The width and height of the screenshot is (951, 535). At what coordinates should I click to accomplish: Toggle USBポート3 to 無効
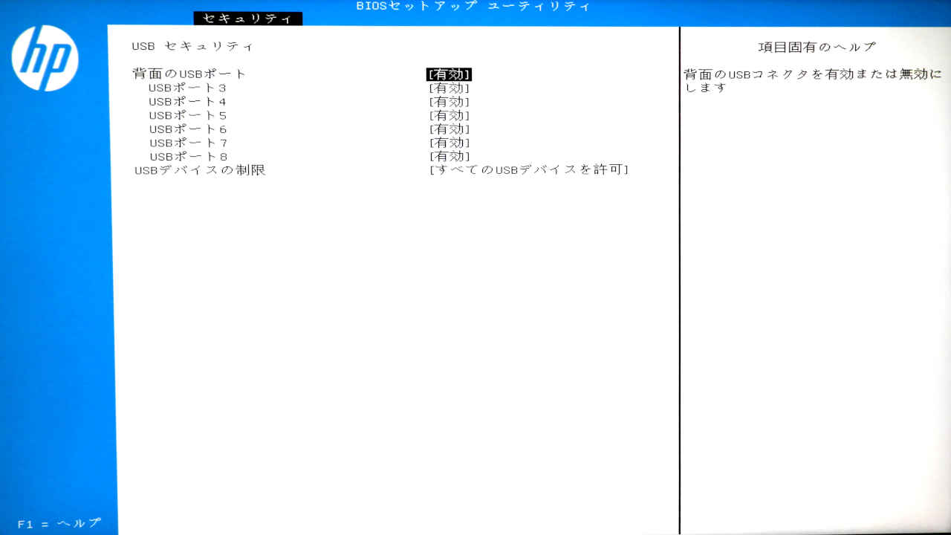[x=450, y=87]
